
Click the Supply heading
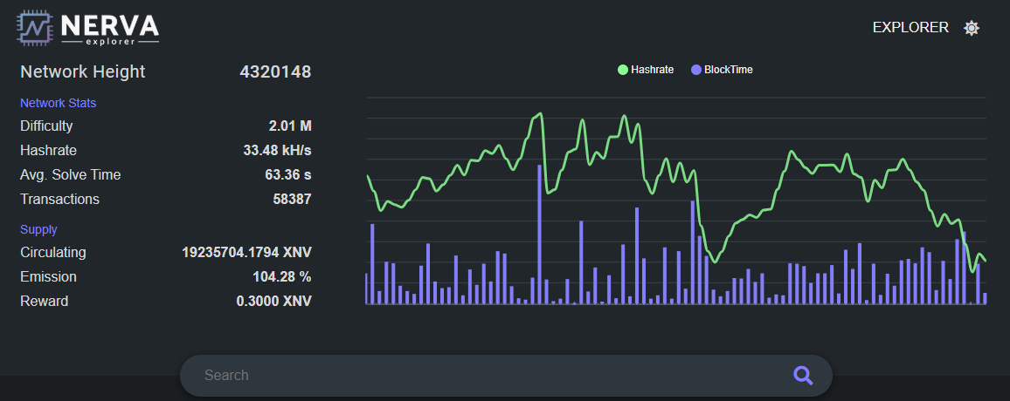(38, 229)
